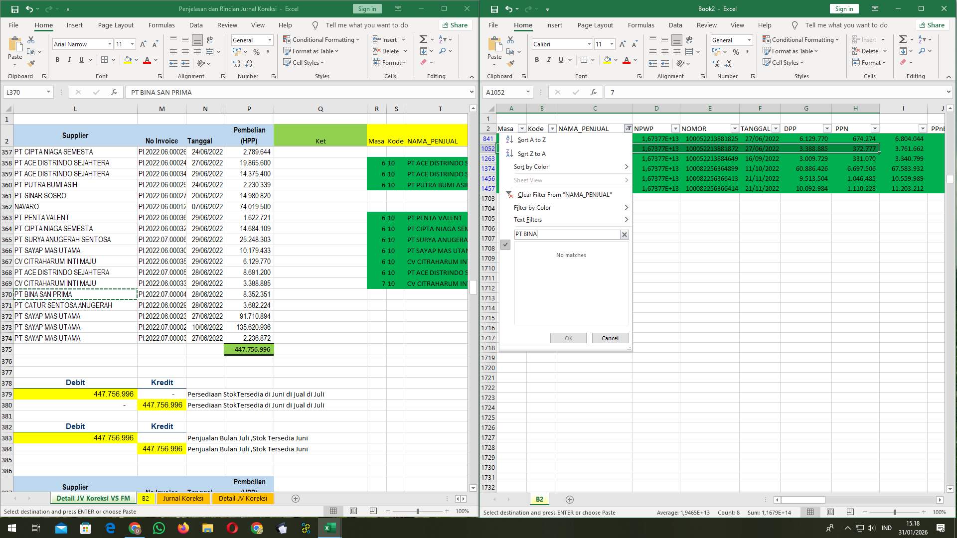This screenshot has width=957, height=538.
Task: Click Clear Filter From NAMA_PENJUAL
Action: click(x=564, y=194)
